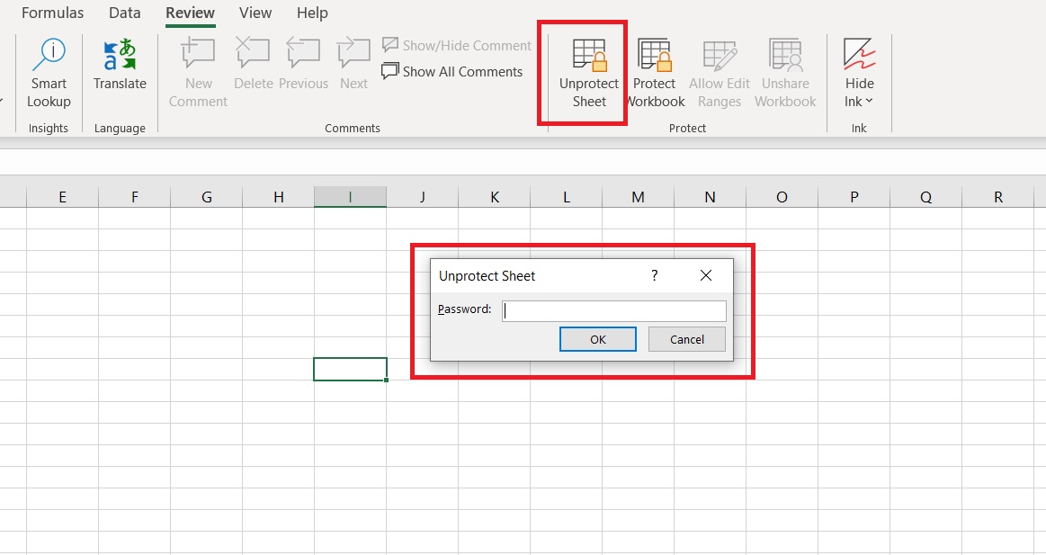Click the Translate language tool
Viewport: 1046px width, 555px height.
click(120, 65)
